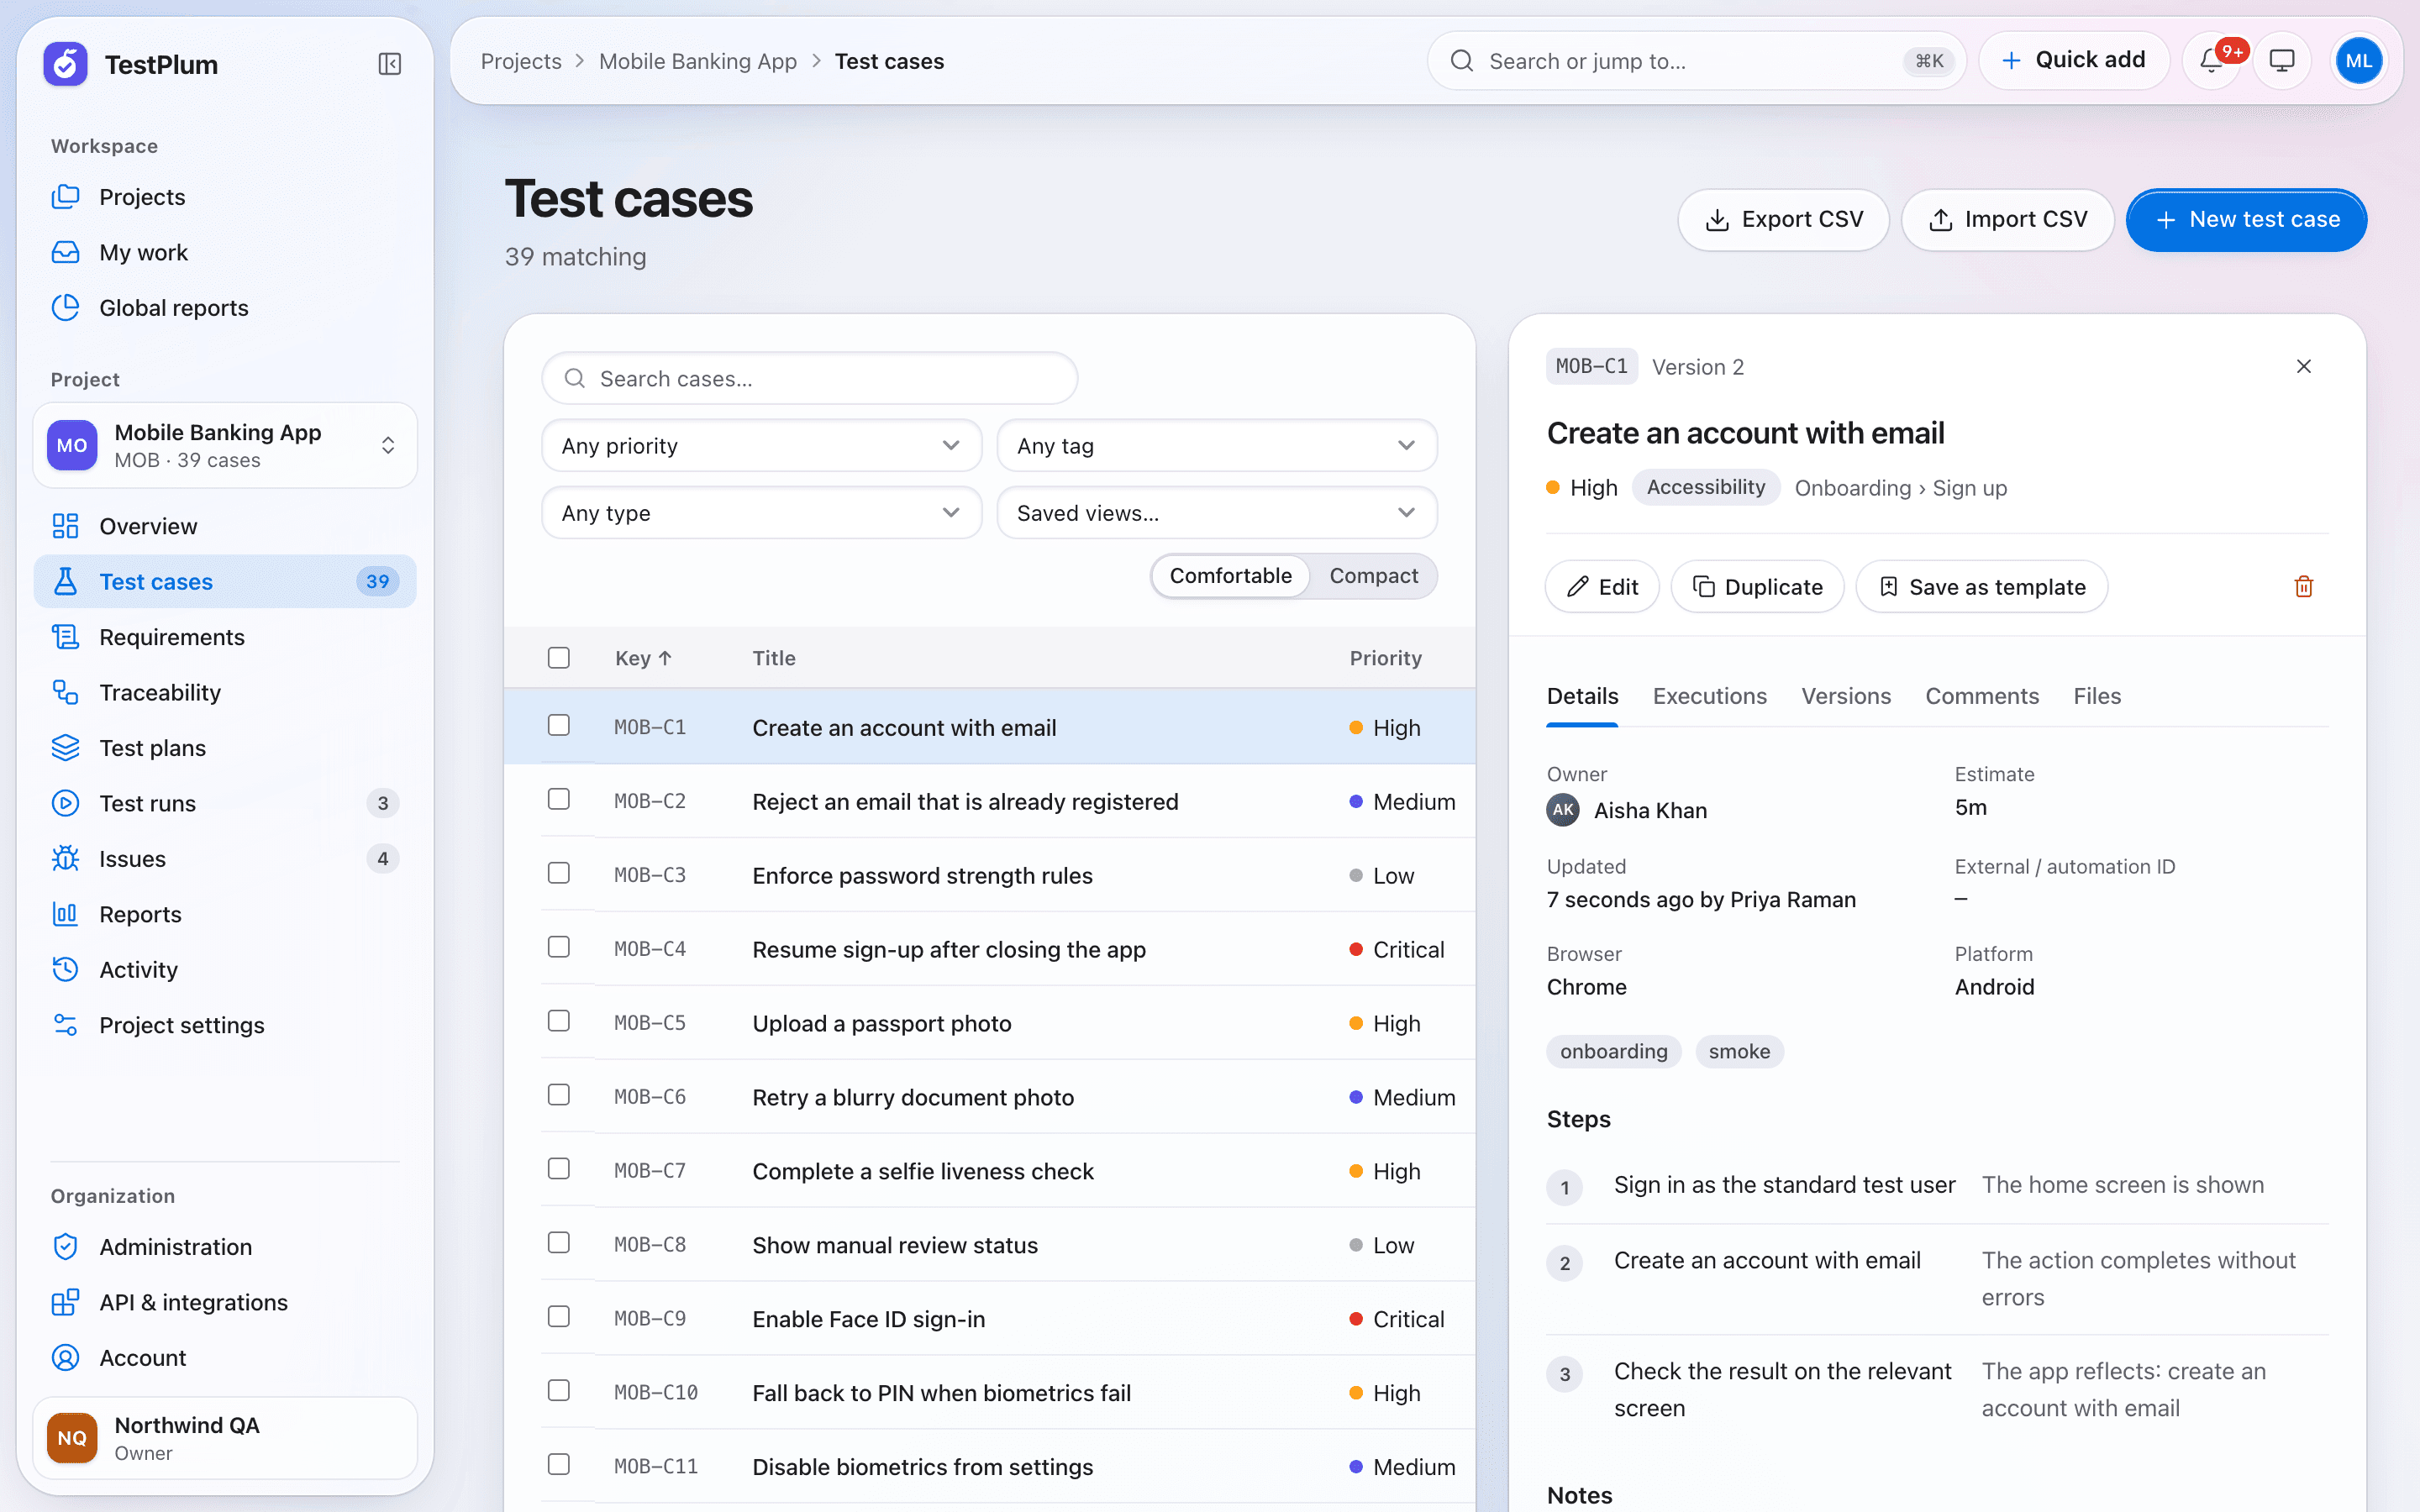Open Project settings
This screenshot has width=2420, height=1512.
[x=225, y=1025]
